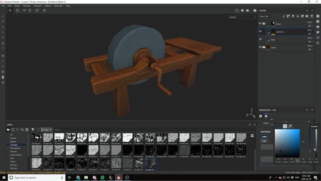Open the Stone layer blending mode dropdown
The height and width of the screenshot is (181, 321).
click(310, 22)
